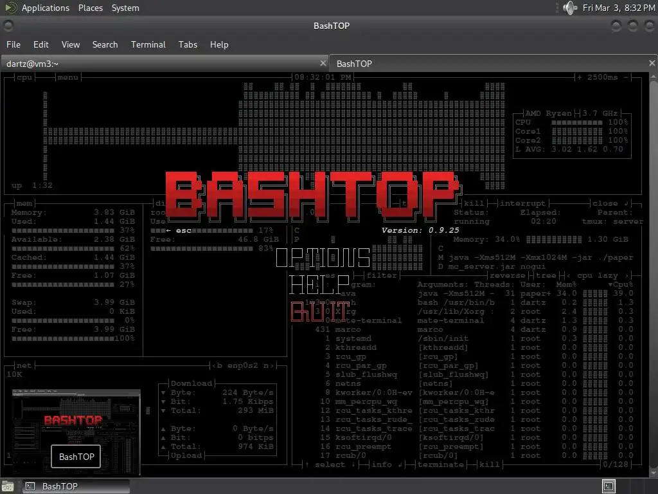658x494 pixels.
Task: Click the select down arrow
Action: pyautogui.click(x=354, y=464)
